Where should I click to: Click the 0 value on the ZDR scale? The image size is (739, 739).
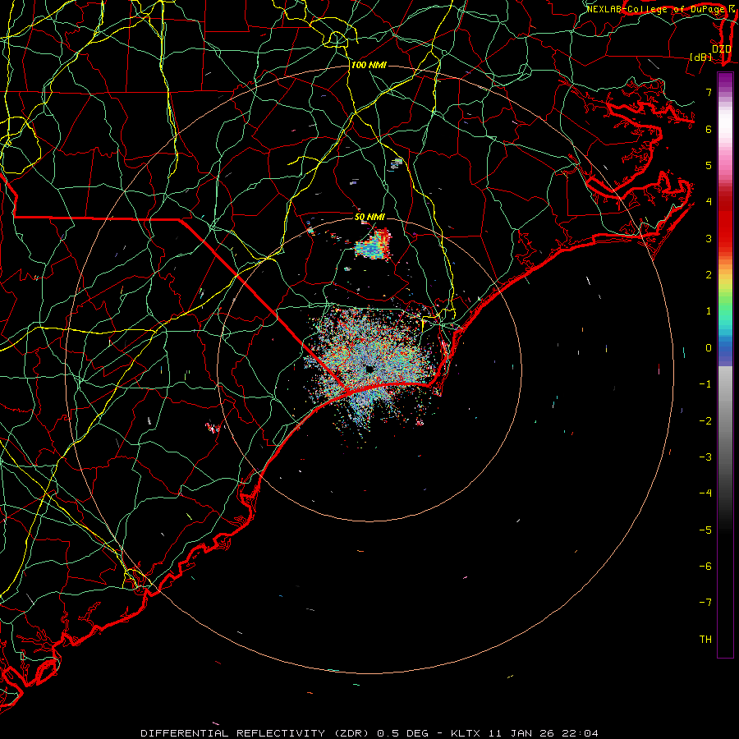(x=709, y=348)
